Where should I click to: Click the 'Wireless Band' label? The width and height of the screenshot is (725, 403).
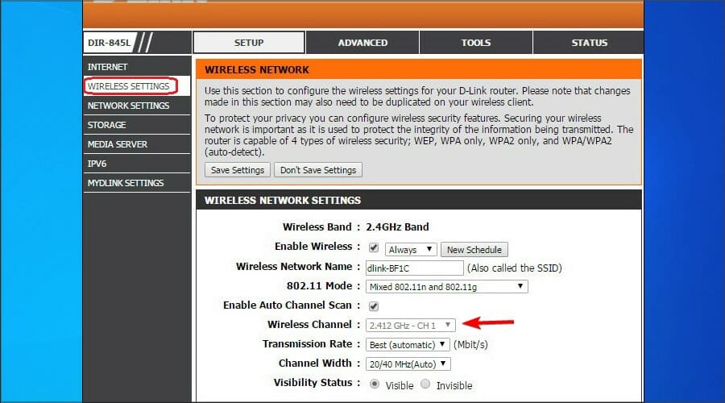pos(317,226)
